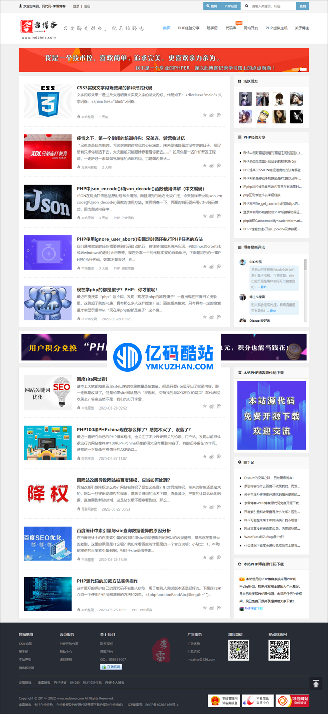Click the 模糊 search mode button
328x714 pixels.
point(212,6)
